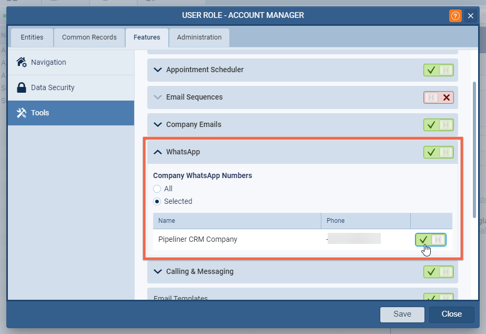486x334 pixels.
Task: Click the blurred phone number cell
Action: point(353,239)
